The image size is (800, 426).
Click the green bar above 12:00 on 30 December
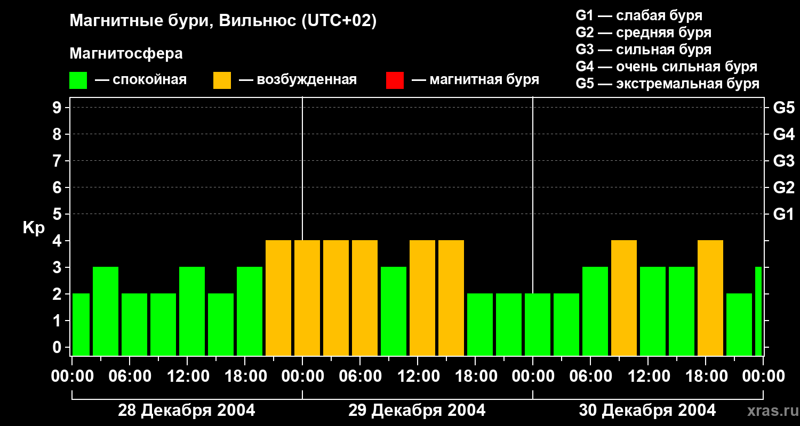point(653,312)
